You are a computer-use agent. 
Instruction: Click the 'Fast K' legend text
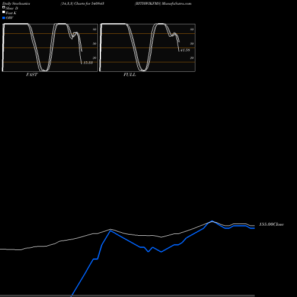(11, 13)
